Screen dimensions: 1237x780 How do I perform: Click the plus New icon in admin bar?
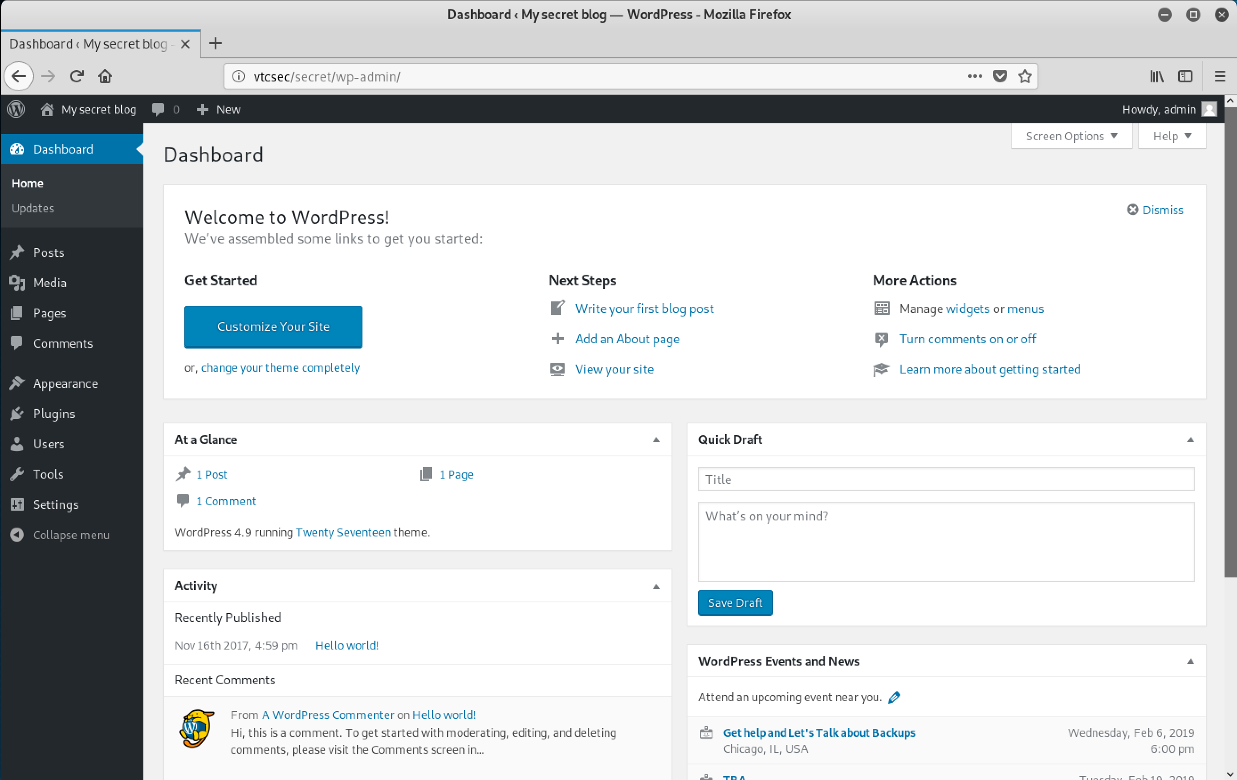[203, 110]
